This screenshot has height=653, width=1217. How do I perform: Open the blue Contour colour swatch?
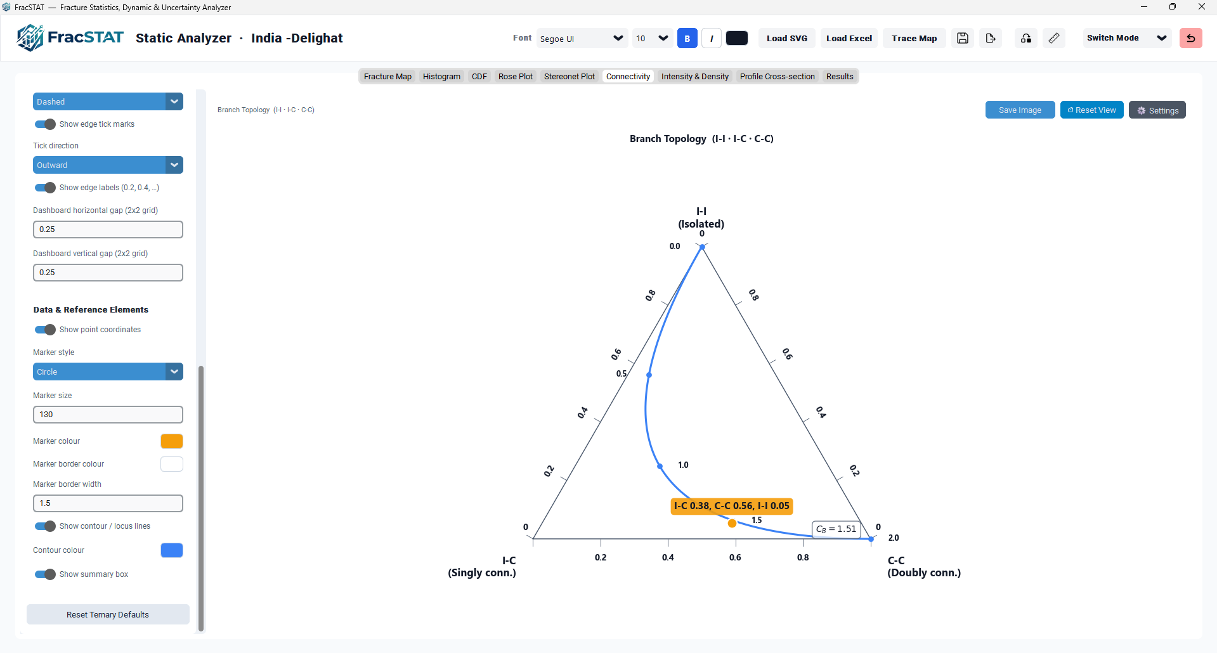coord(172,550)
